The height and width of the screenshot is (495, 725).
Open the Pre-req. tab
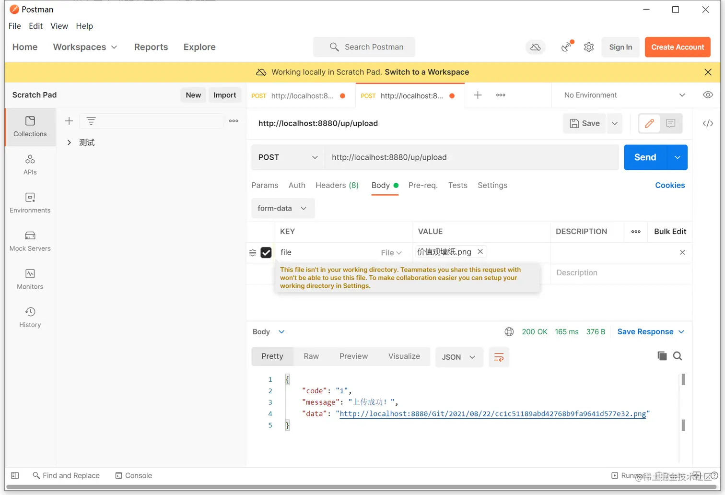423,185
